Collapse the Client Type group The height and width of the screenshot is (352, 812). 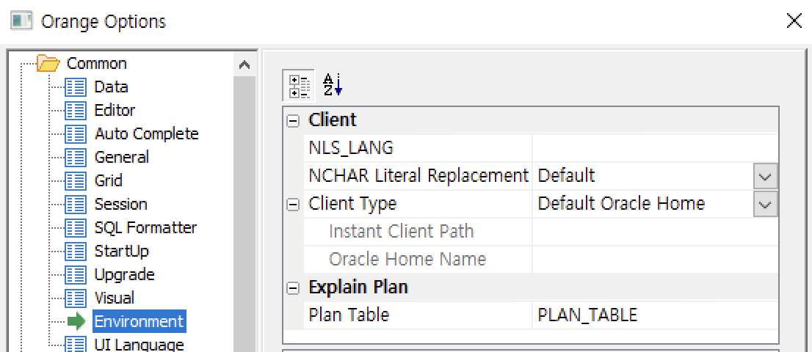pos(293,205)
